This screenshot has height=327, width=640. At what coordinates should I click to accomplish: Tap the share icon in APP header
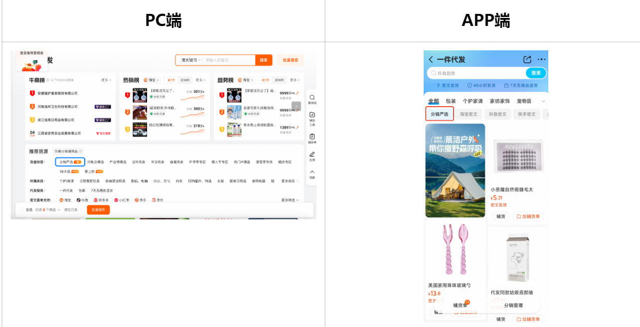coord(527,60)
